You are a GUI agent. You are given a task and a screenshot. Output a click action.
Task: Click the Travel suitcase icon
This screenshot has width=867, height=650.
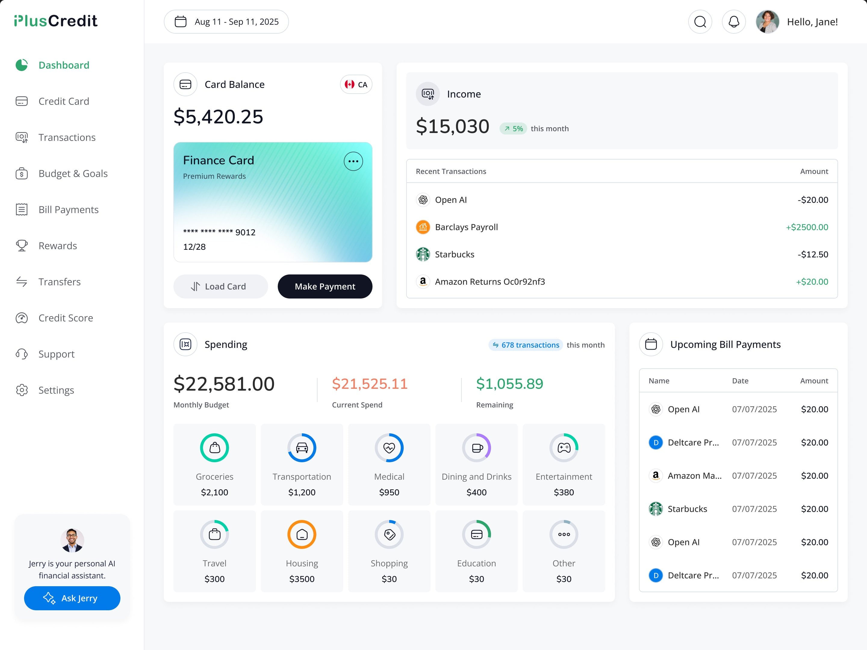click(x=214, y=534)
